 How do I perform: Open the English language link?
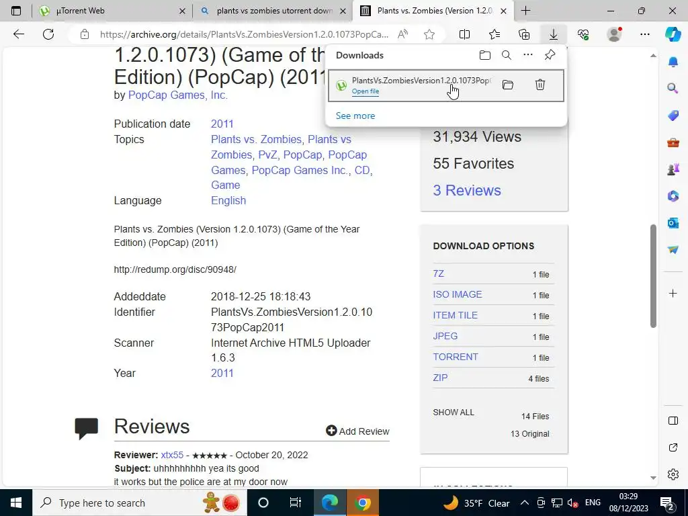pos(228,200)
